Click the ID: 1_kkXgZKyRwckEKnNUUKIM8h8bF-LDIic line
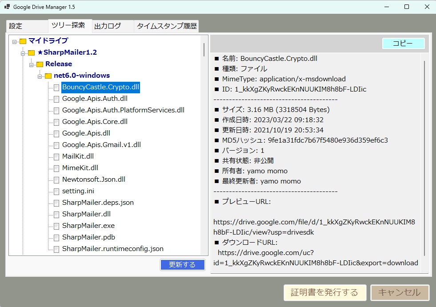 291,89
